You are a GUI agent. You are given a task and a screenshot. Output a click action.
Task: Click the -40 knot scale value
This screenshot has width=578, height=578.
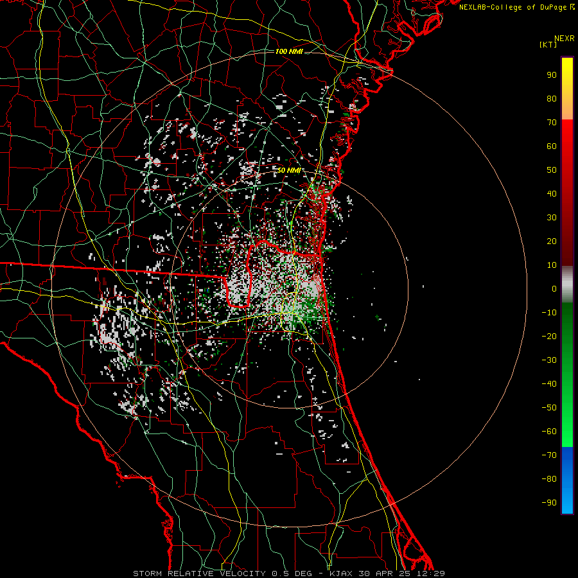click(x=549, y=384)
